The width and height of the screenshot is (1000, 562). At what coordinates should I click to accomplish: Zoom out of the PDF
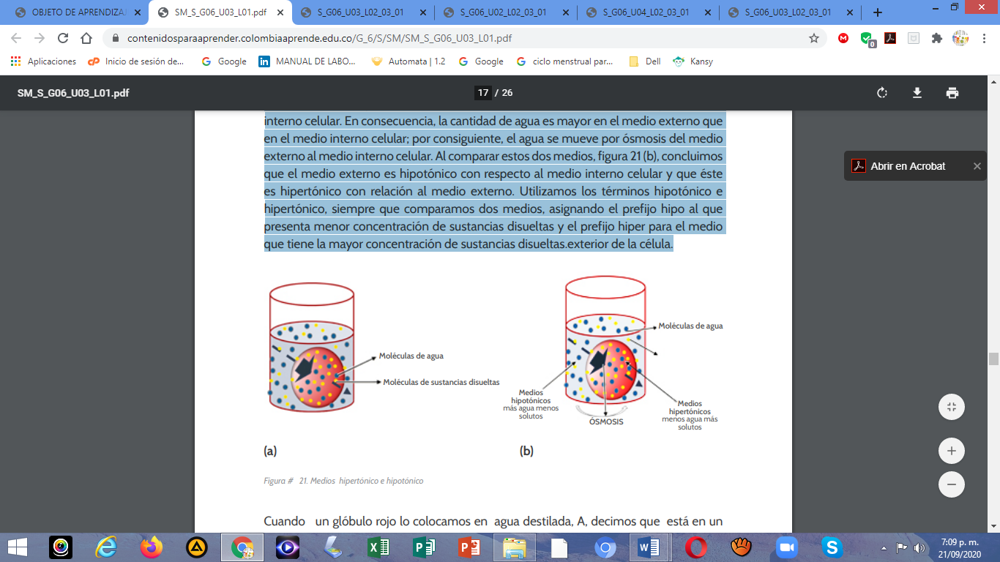(952, 484)
